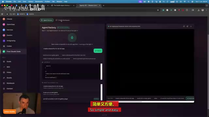Open the Hermes agent entry
The image size is (209, 117).
click(x=10, y=30)
